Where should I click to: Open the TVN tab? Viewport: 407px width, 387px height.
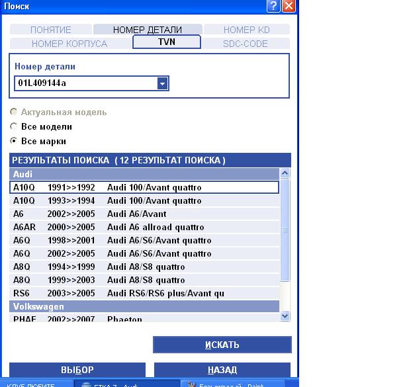coord(167,42)
